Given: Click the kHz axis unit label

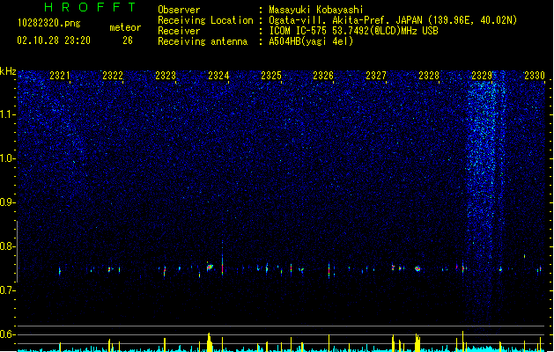Looking at the screenshot, I should tap(8, 71).
